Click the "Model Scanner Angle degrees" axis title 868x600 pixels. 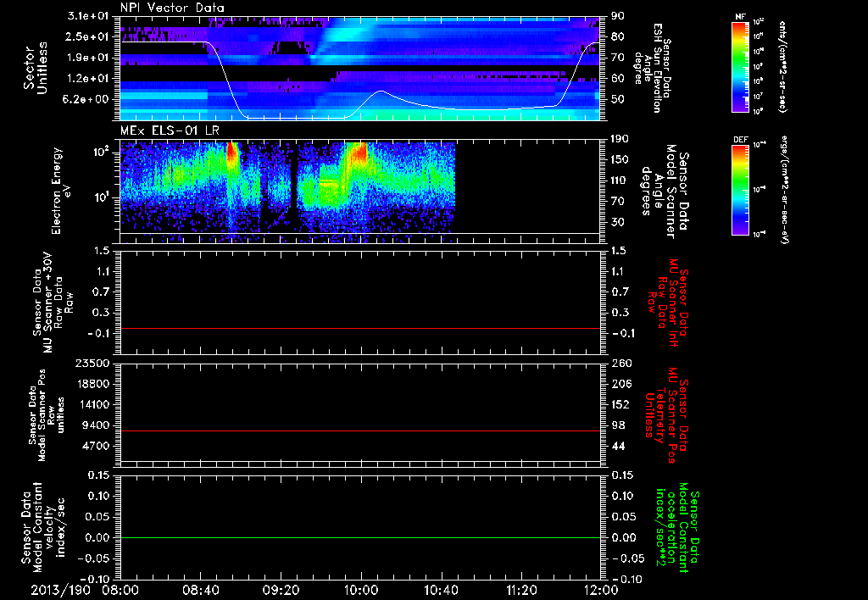tap(665, 192)
